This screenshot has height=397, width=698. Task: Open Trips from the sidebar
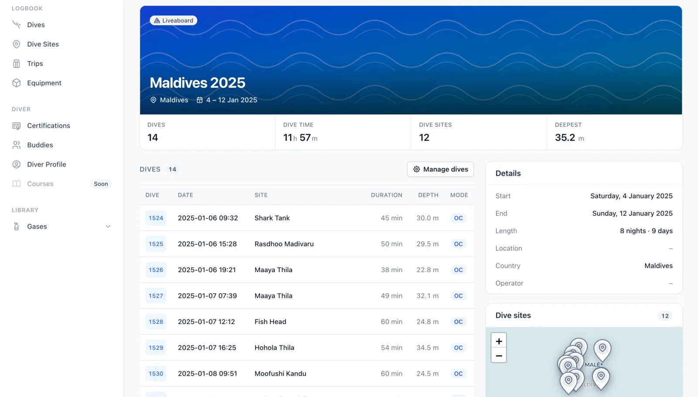pos(35,64)
